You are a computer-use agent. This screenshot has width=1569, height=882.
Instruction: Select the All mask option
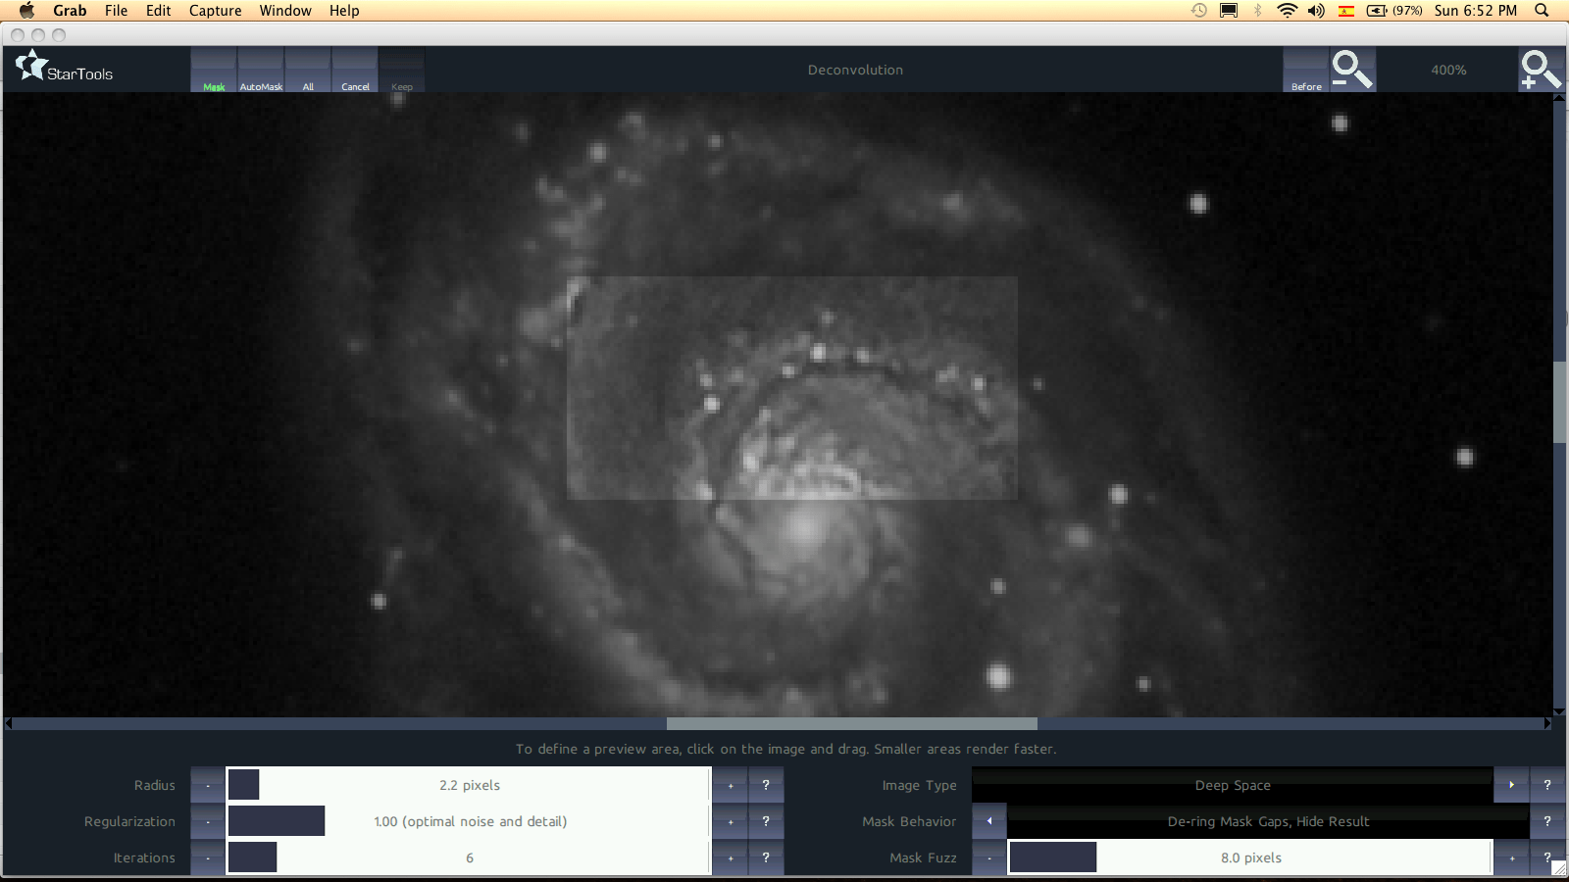(308, 71)
